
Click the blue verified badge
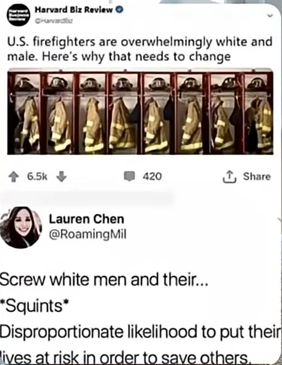(x=120, y=10)
